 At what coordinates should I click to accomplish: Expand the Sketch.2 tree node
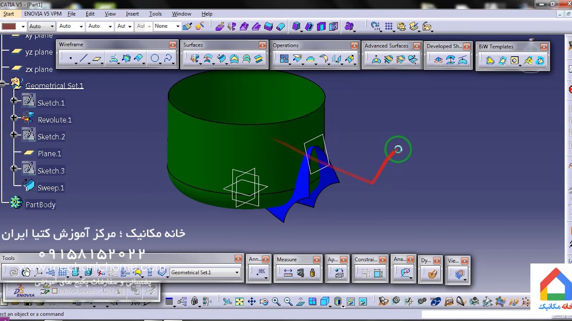point(14,134)
